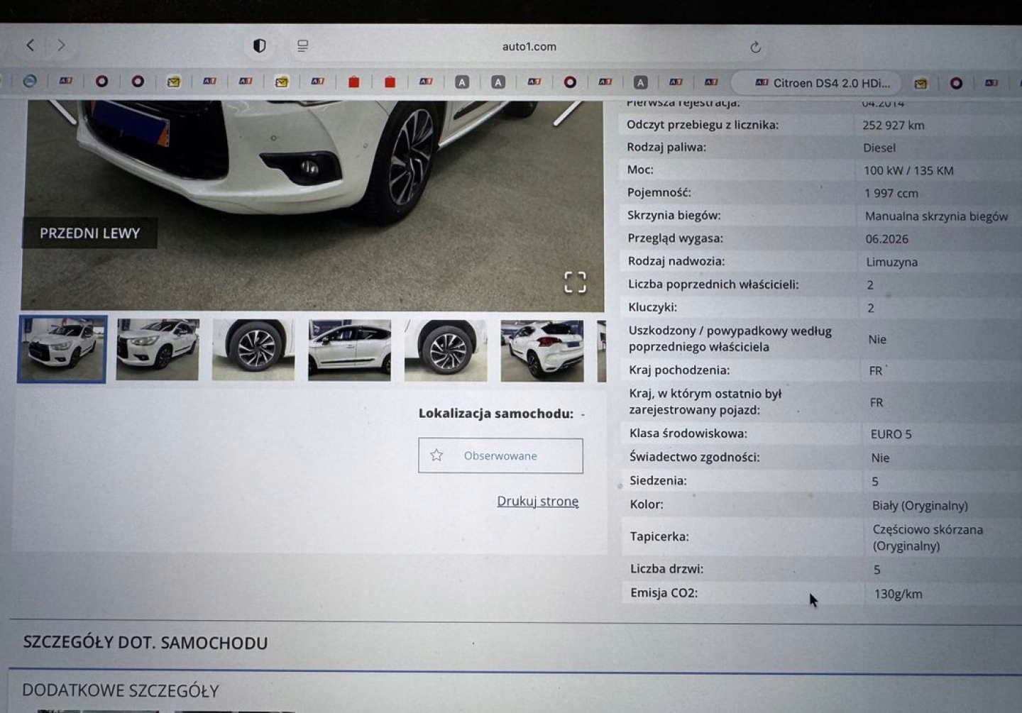
Task: Click the value 5 in the Liczba drzwi row
Action: [x=877, y=570]
